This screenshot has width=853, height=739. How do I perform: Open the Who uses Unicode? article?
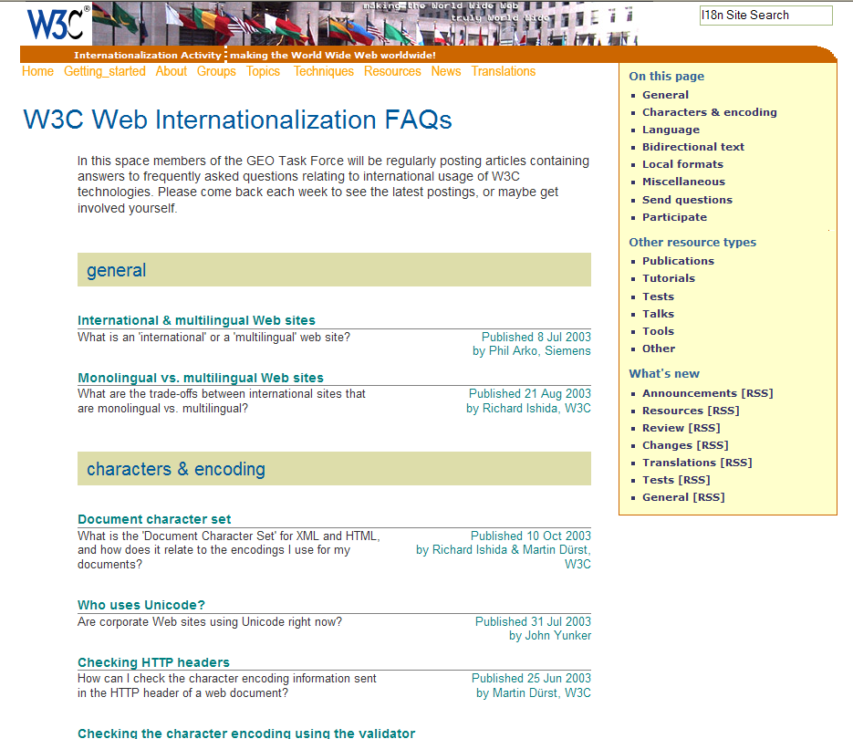click(140, 605)
